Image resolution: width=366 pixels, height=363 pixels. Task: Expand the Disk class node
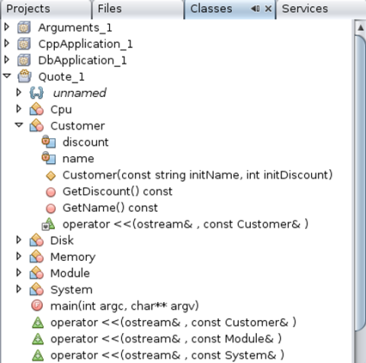pos(19,239)
